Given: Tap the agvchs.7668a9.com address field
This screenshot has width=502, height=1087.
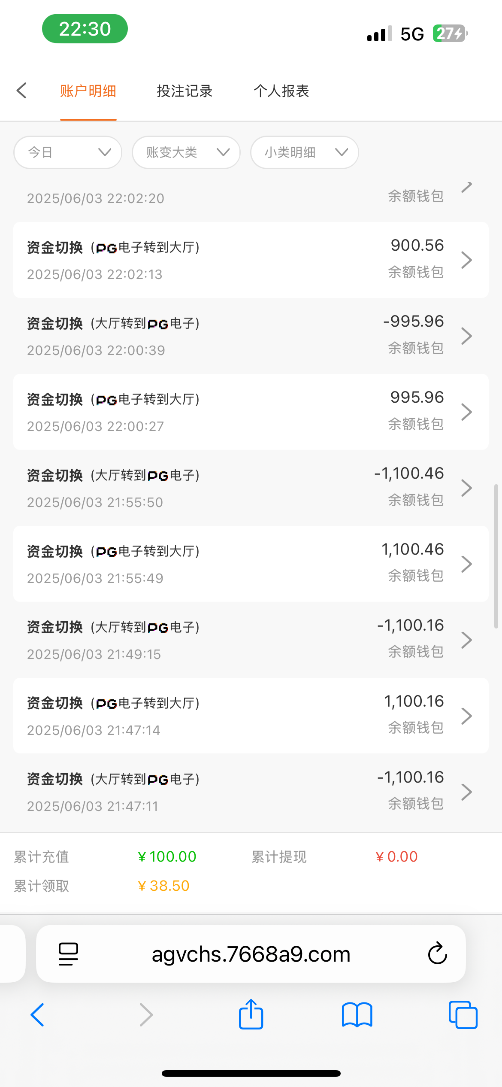Looking at the screenshot, I should [251, 953].
